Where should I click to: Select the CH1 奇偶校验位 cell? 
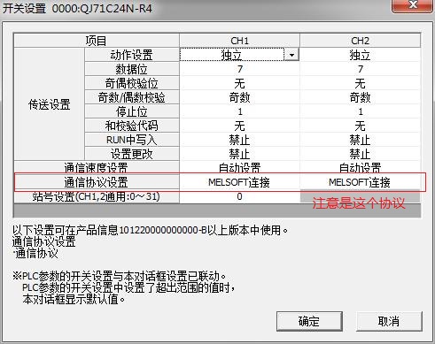(x=239, y=83)
